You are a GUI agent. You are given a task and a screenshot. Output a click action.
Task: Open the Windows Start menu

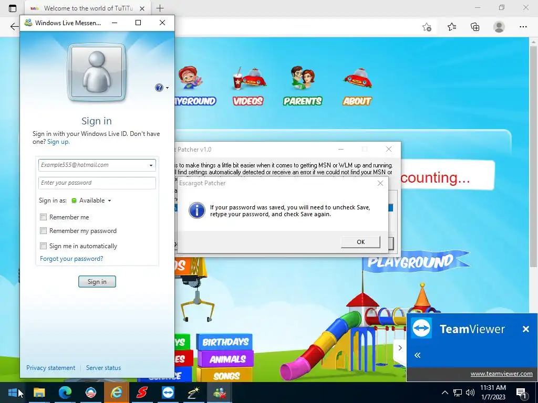(13, 393)
